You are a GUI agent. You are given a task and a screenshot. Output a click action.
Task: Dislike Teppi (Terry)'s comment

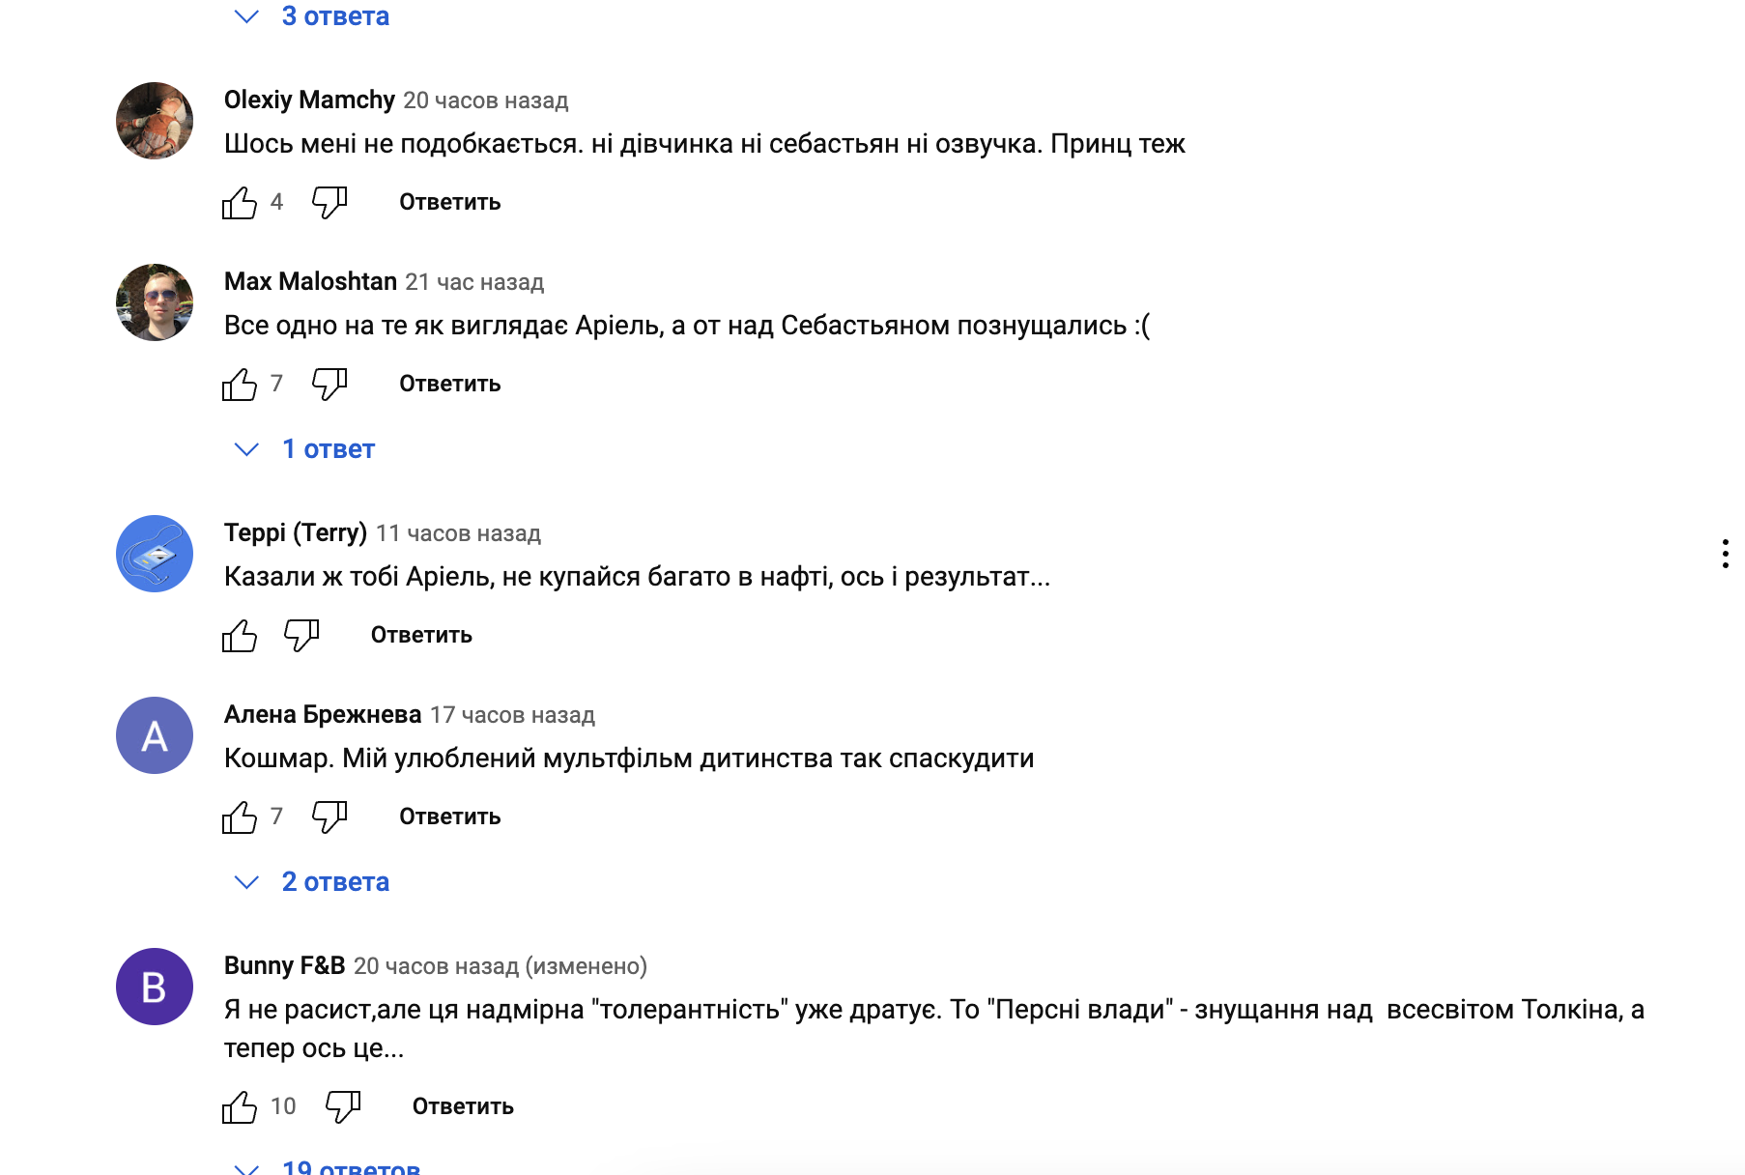[x=301, y=635]
